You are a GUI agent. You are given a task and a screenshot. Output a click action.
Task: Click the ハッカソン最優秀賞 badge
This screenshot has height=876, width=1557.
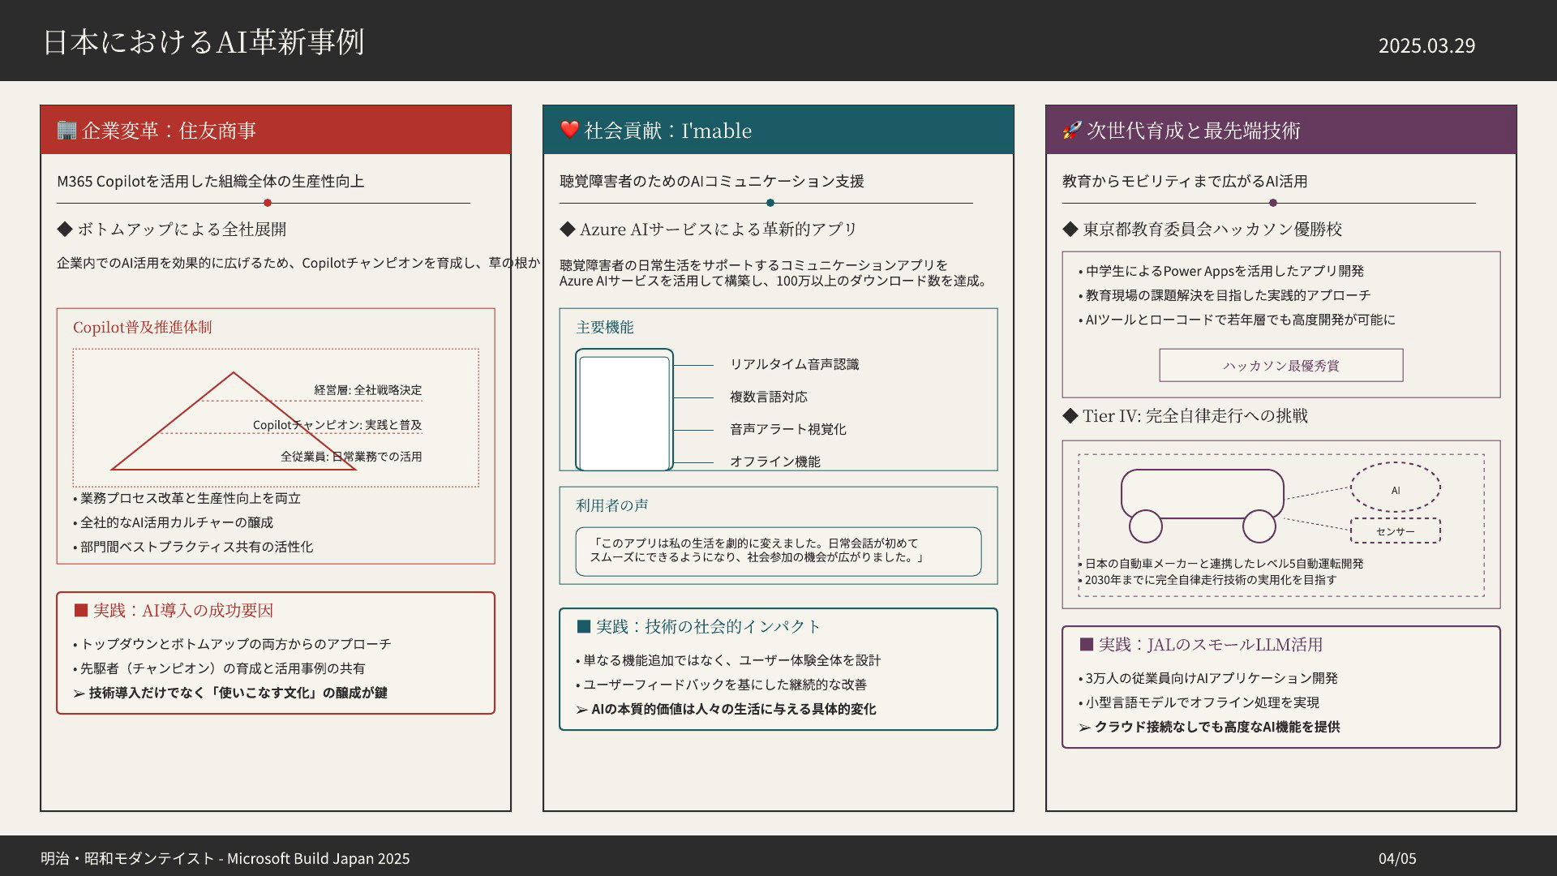coord(1281,365)
